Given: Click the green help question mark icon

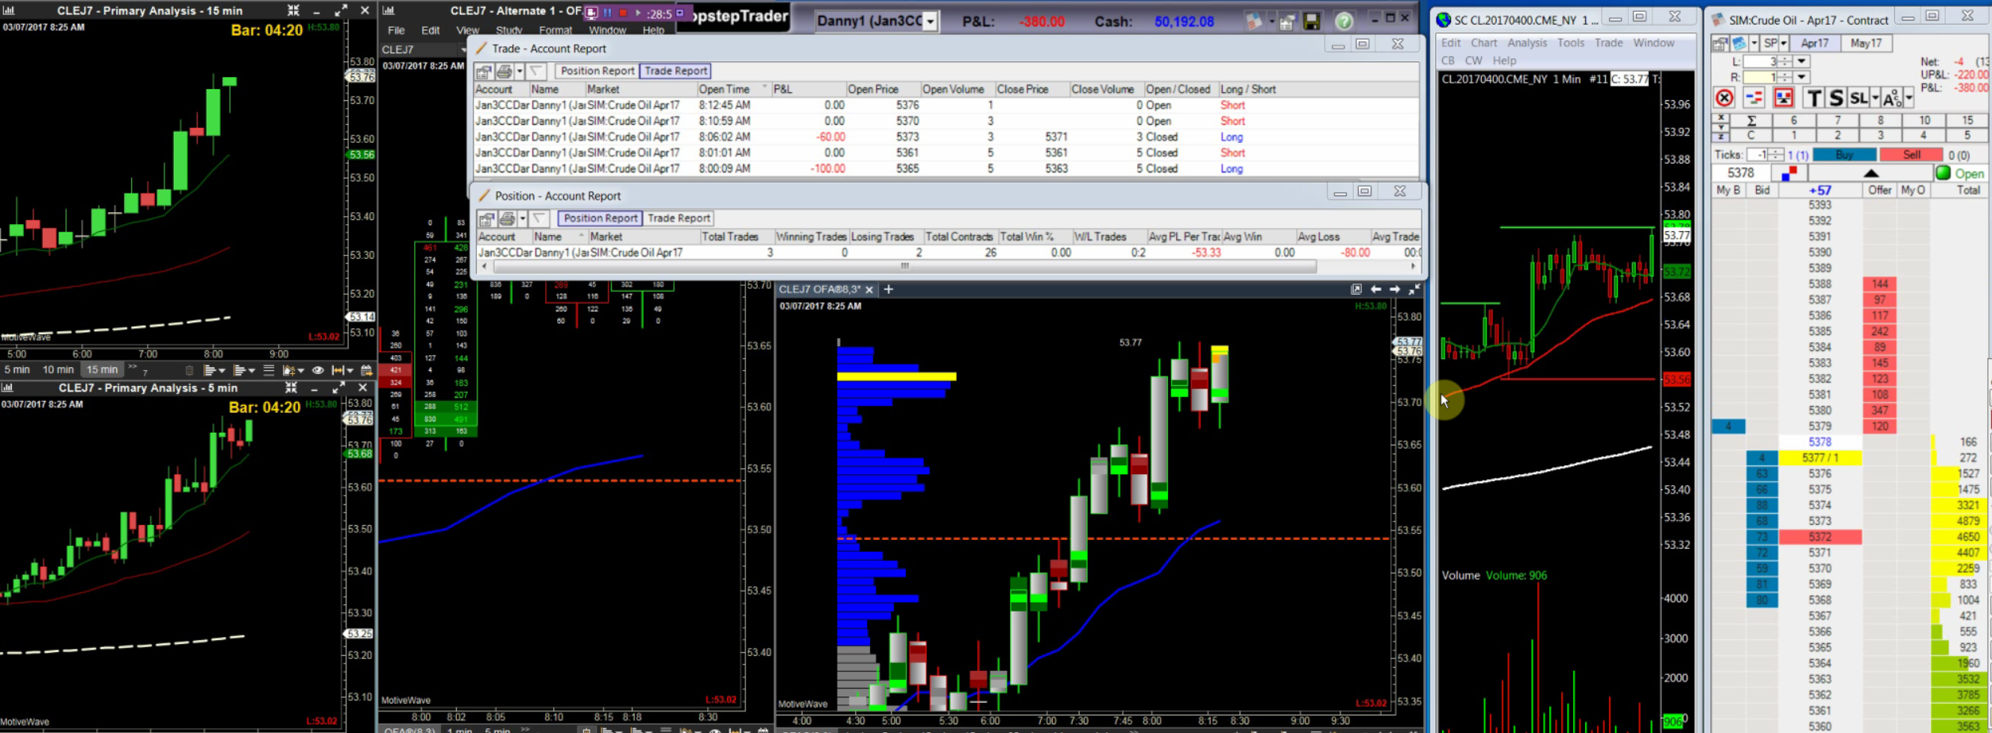Looking at the screenshot, I should point(1344,21).
